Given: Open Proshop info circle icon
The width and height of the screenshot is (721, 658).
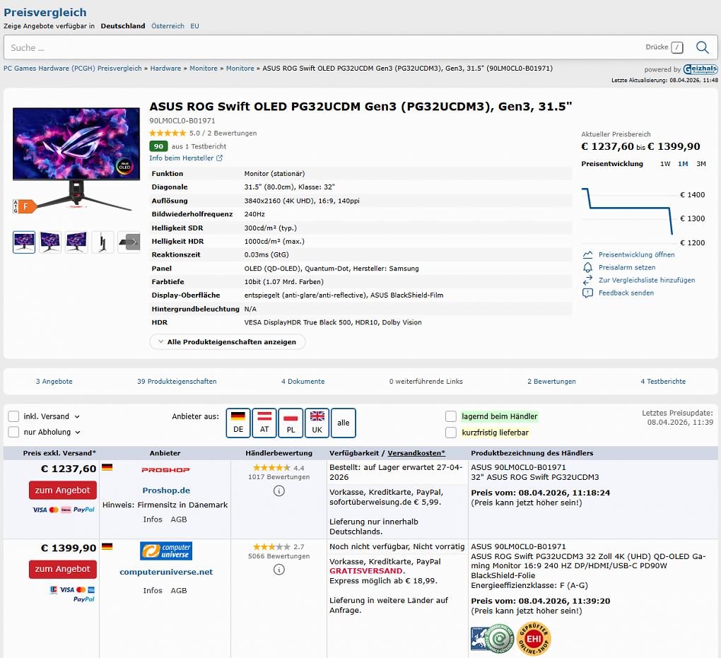Looking at the screenshot, I should pos(279,490).
